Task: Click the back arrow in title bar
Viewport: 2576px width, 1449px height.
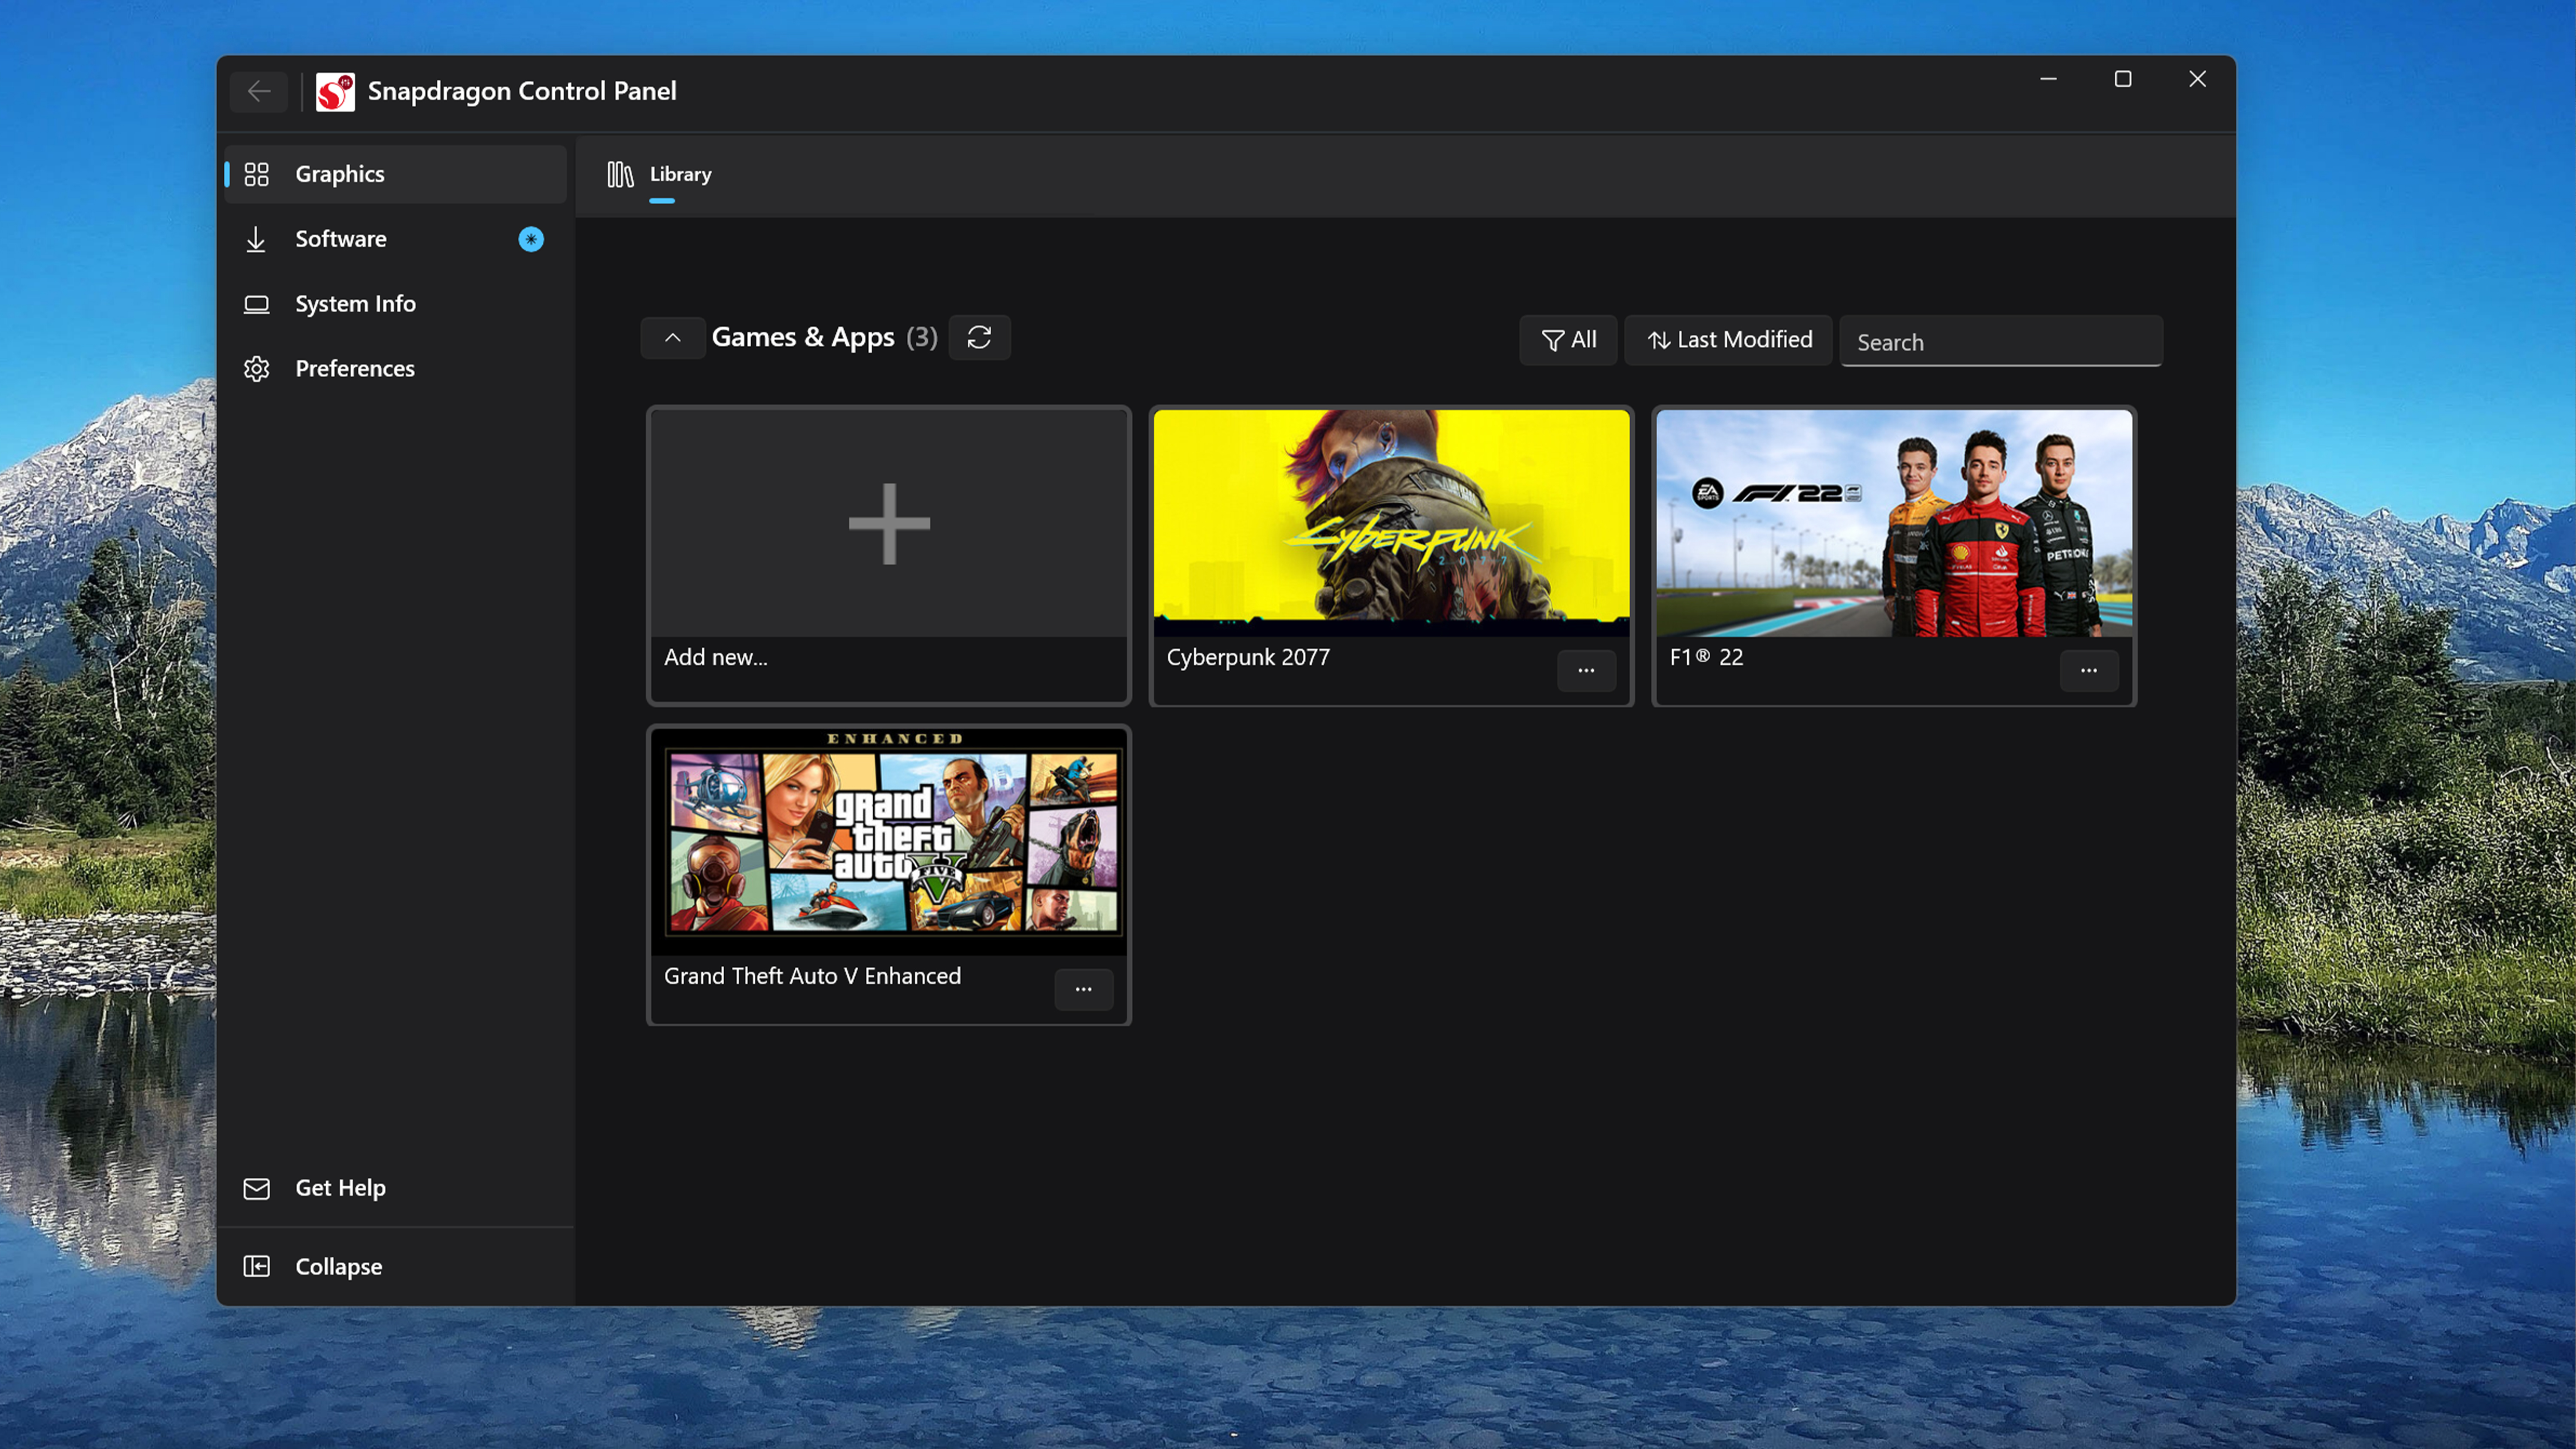Action: tap(259, 91)
